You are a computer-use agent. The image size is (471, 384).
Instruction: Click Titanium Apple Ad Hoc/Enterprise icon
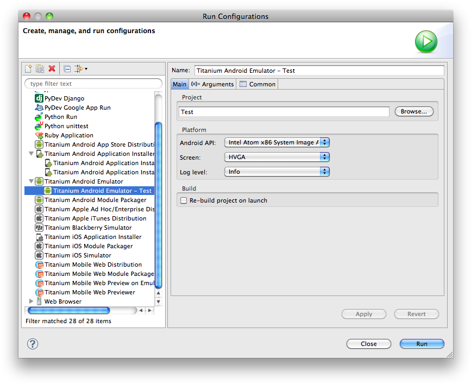tap(39, 209)
